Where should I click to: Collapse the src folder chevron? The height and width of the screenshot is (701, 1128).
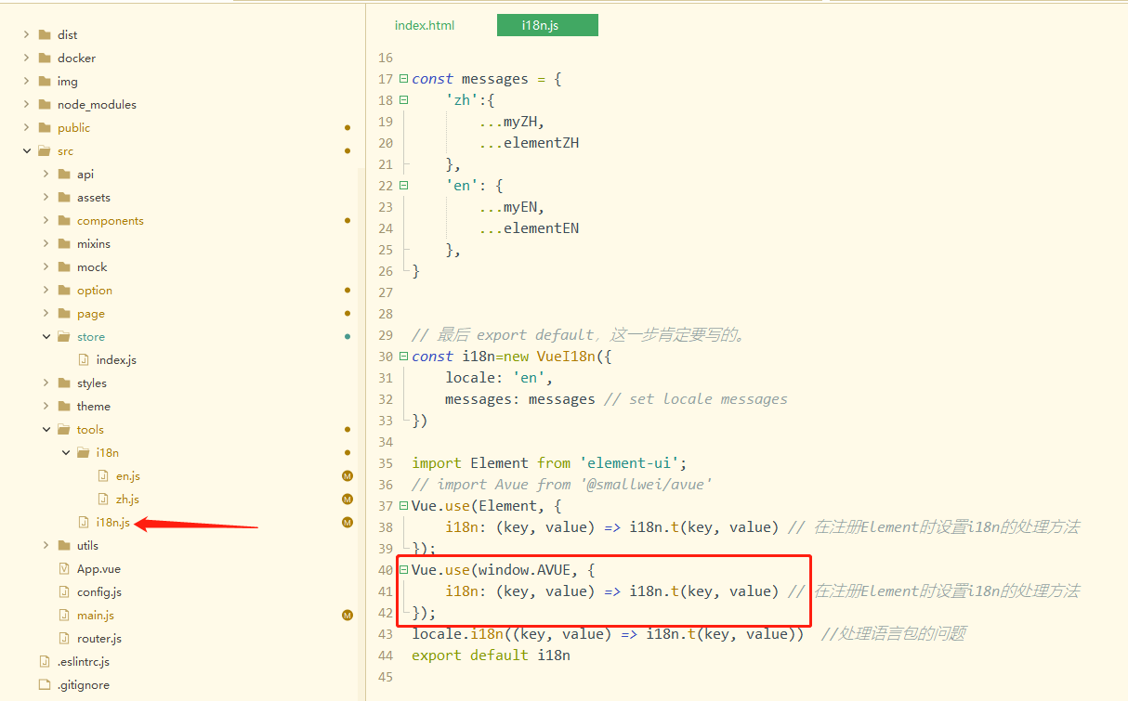point(27,150)
